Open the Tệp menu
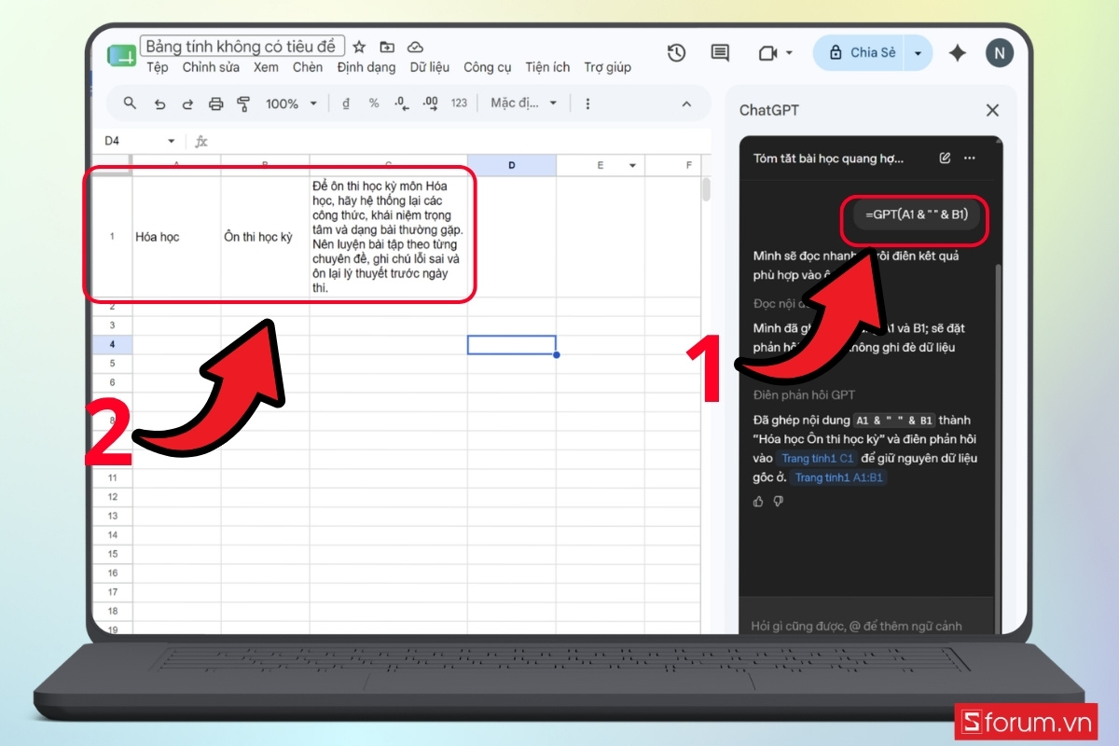1119x746 pixels. [x=157, y=67]
